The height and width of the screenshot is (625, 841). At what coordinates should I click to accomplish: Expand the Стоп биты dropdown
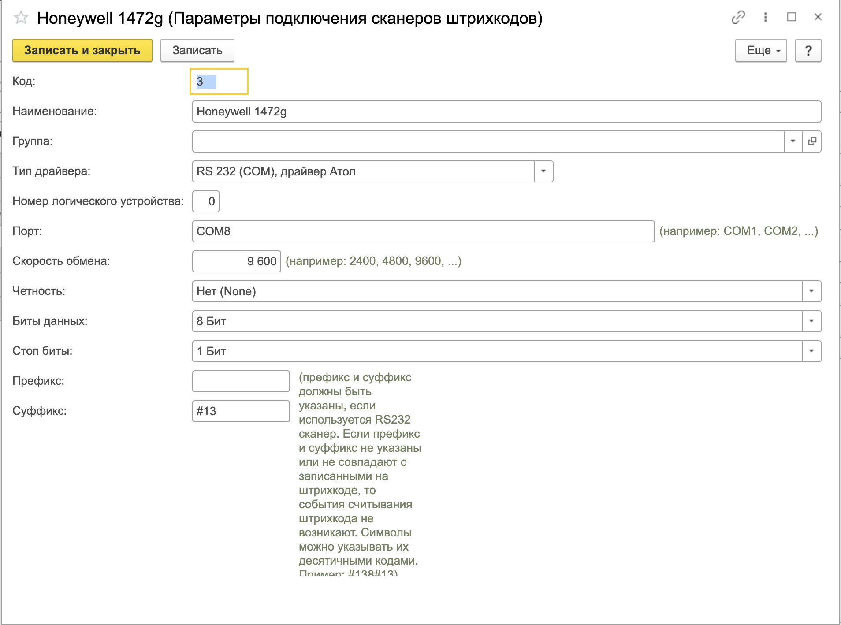(811, 351)
